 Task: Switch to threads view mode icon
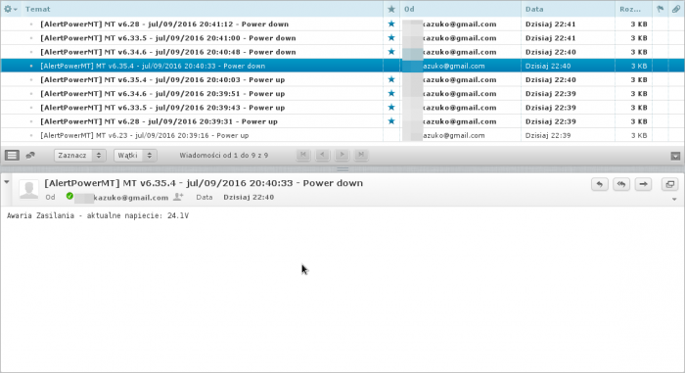[x=30, y=156]
